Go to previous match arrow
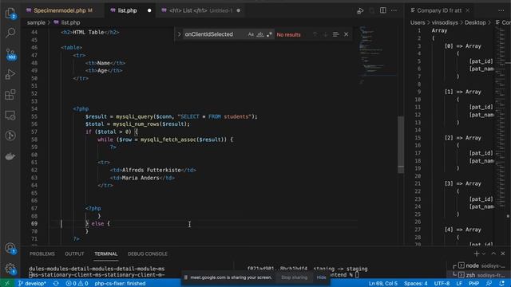511x287 pixels. tap(315, 34)
